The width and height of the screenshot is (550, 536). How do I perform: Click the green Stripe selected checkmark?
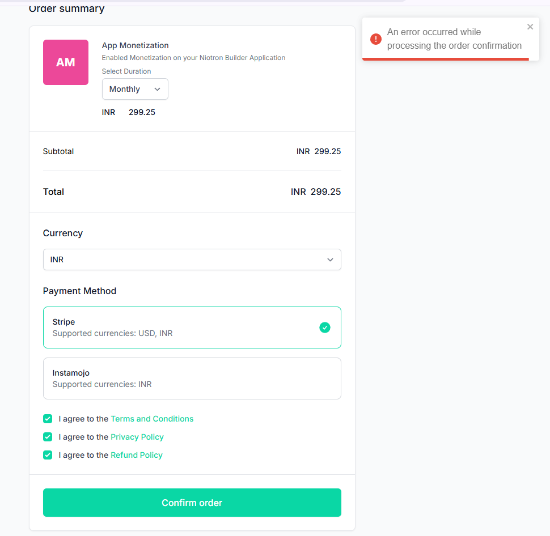point(324,327)
